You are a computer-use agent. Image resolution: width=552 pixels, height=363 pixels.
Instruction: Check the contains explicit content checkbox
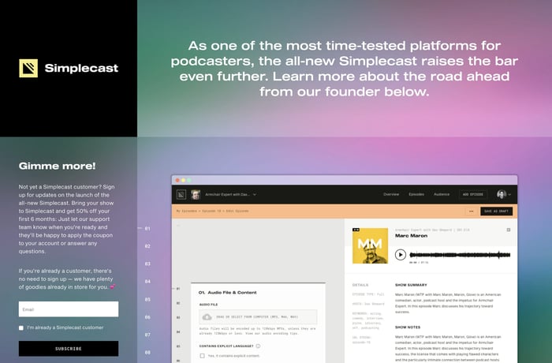point(202,356)
